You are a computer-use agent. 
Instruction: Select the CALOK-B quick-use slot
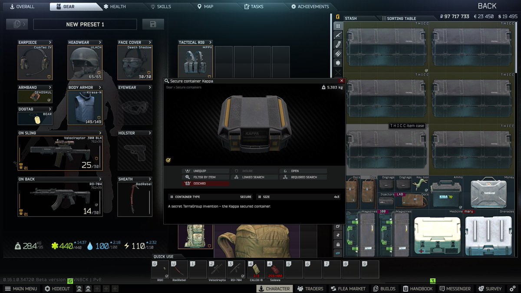tap(256, 269)
